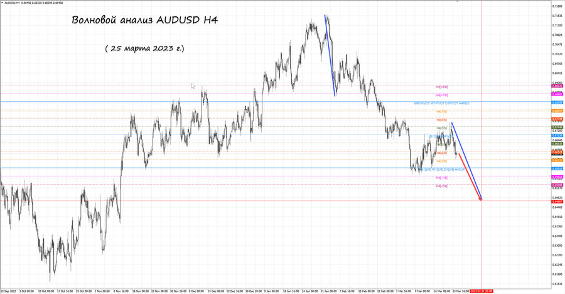Click the 0.65613 magenta price tag

pos(557,177)
